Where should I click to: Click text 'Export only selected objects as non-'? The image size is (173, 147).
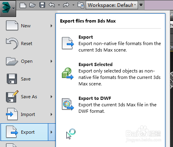tap(117, 71)
